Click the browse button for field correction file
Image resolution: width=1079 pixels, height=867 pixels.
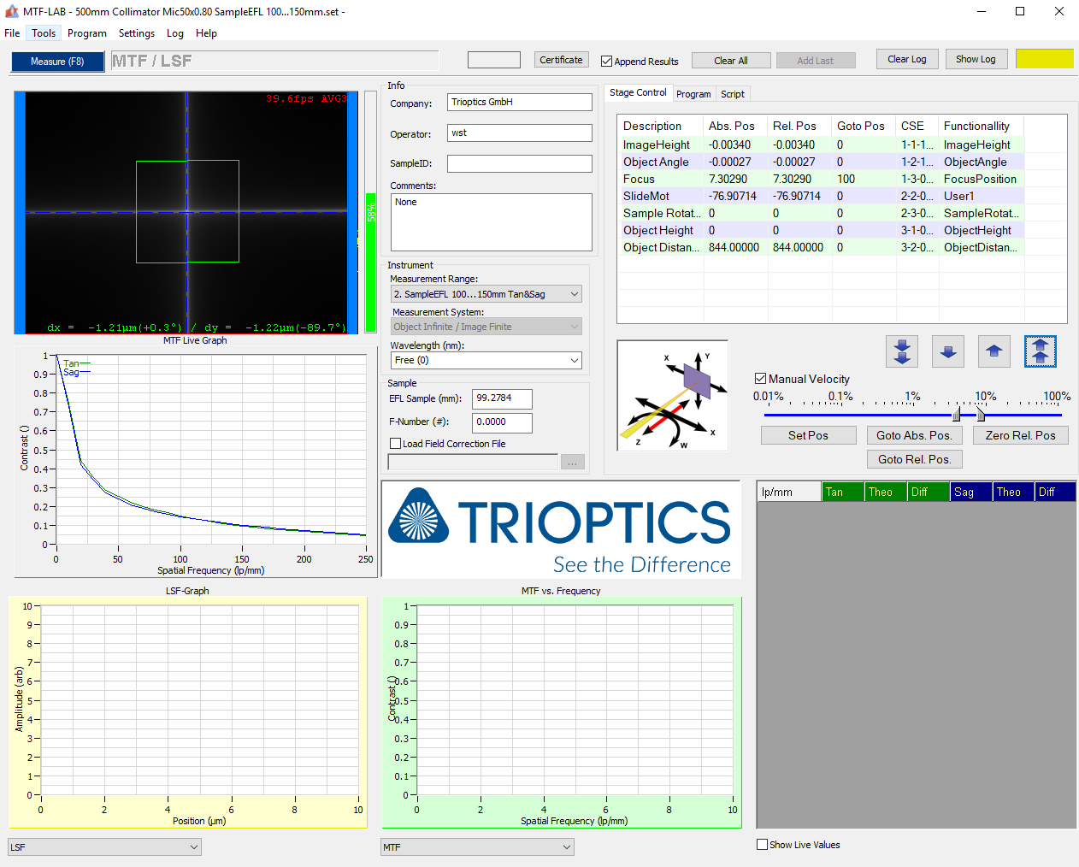pos(572,463)
